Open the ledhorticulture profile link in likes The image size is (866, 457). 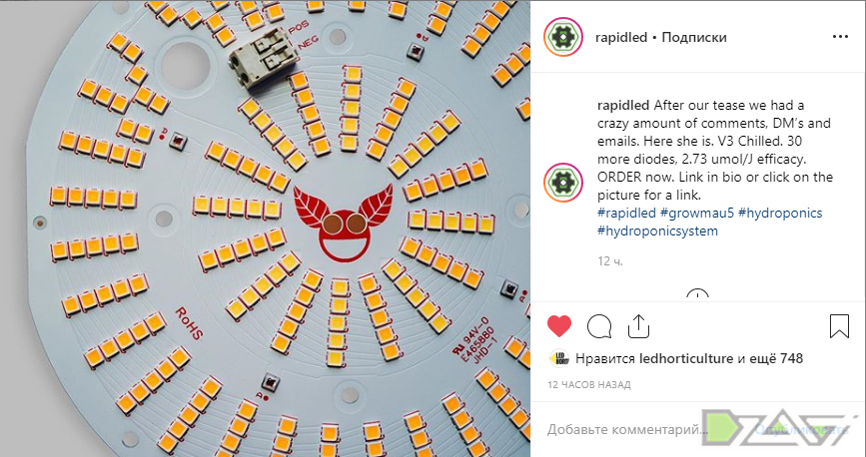click(686, 359)
